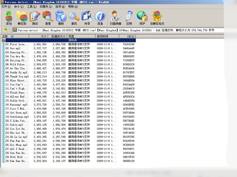The width and height of the screenshot is (237, 177).
Task: Click the Protect (保护) archive icon
Action: [x=142, y=18]
